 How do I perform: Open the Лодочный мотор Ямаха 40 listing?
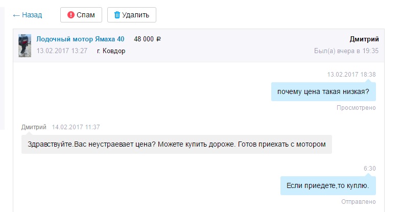click(x=80, y=39)
